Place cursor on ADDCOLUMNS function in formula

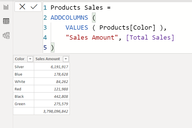(69, 18)
